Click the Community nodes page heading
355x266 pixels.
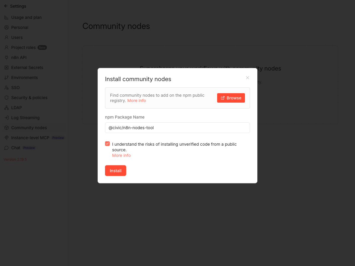pos(116,26)
